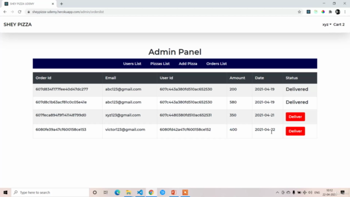Click the site lock icon
This screenshot has width=350, height=197.
coord(28,12)
